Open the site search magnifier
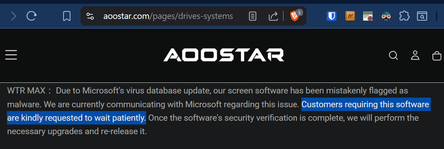 pos(393,56)
